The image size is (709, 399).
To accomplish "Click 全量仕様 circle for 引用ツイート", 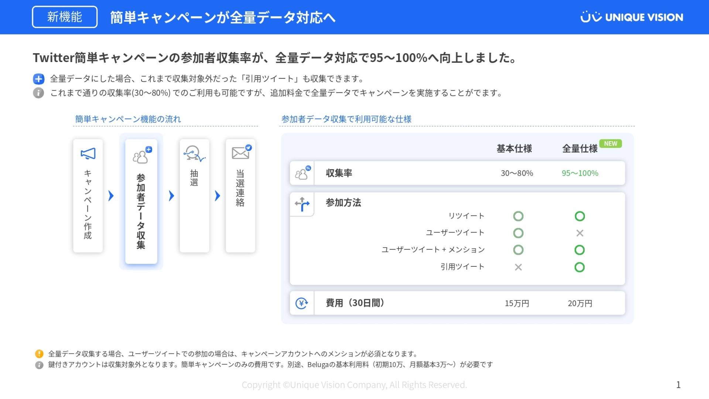I will [x=580, y=267].
